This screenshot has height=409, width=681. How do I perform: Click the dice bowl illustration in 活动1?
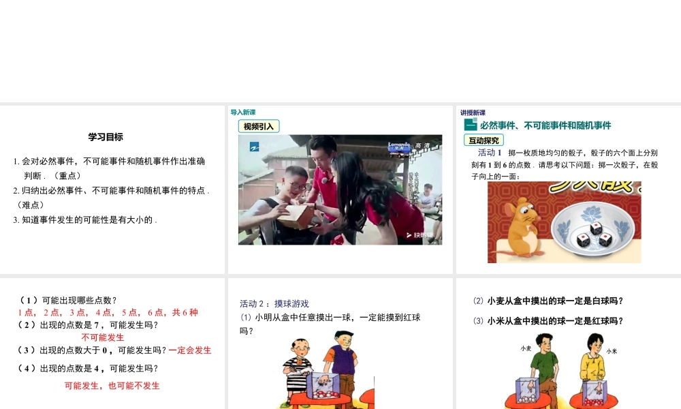592,230
